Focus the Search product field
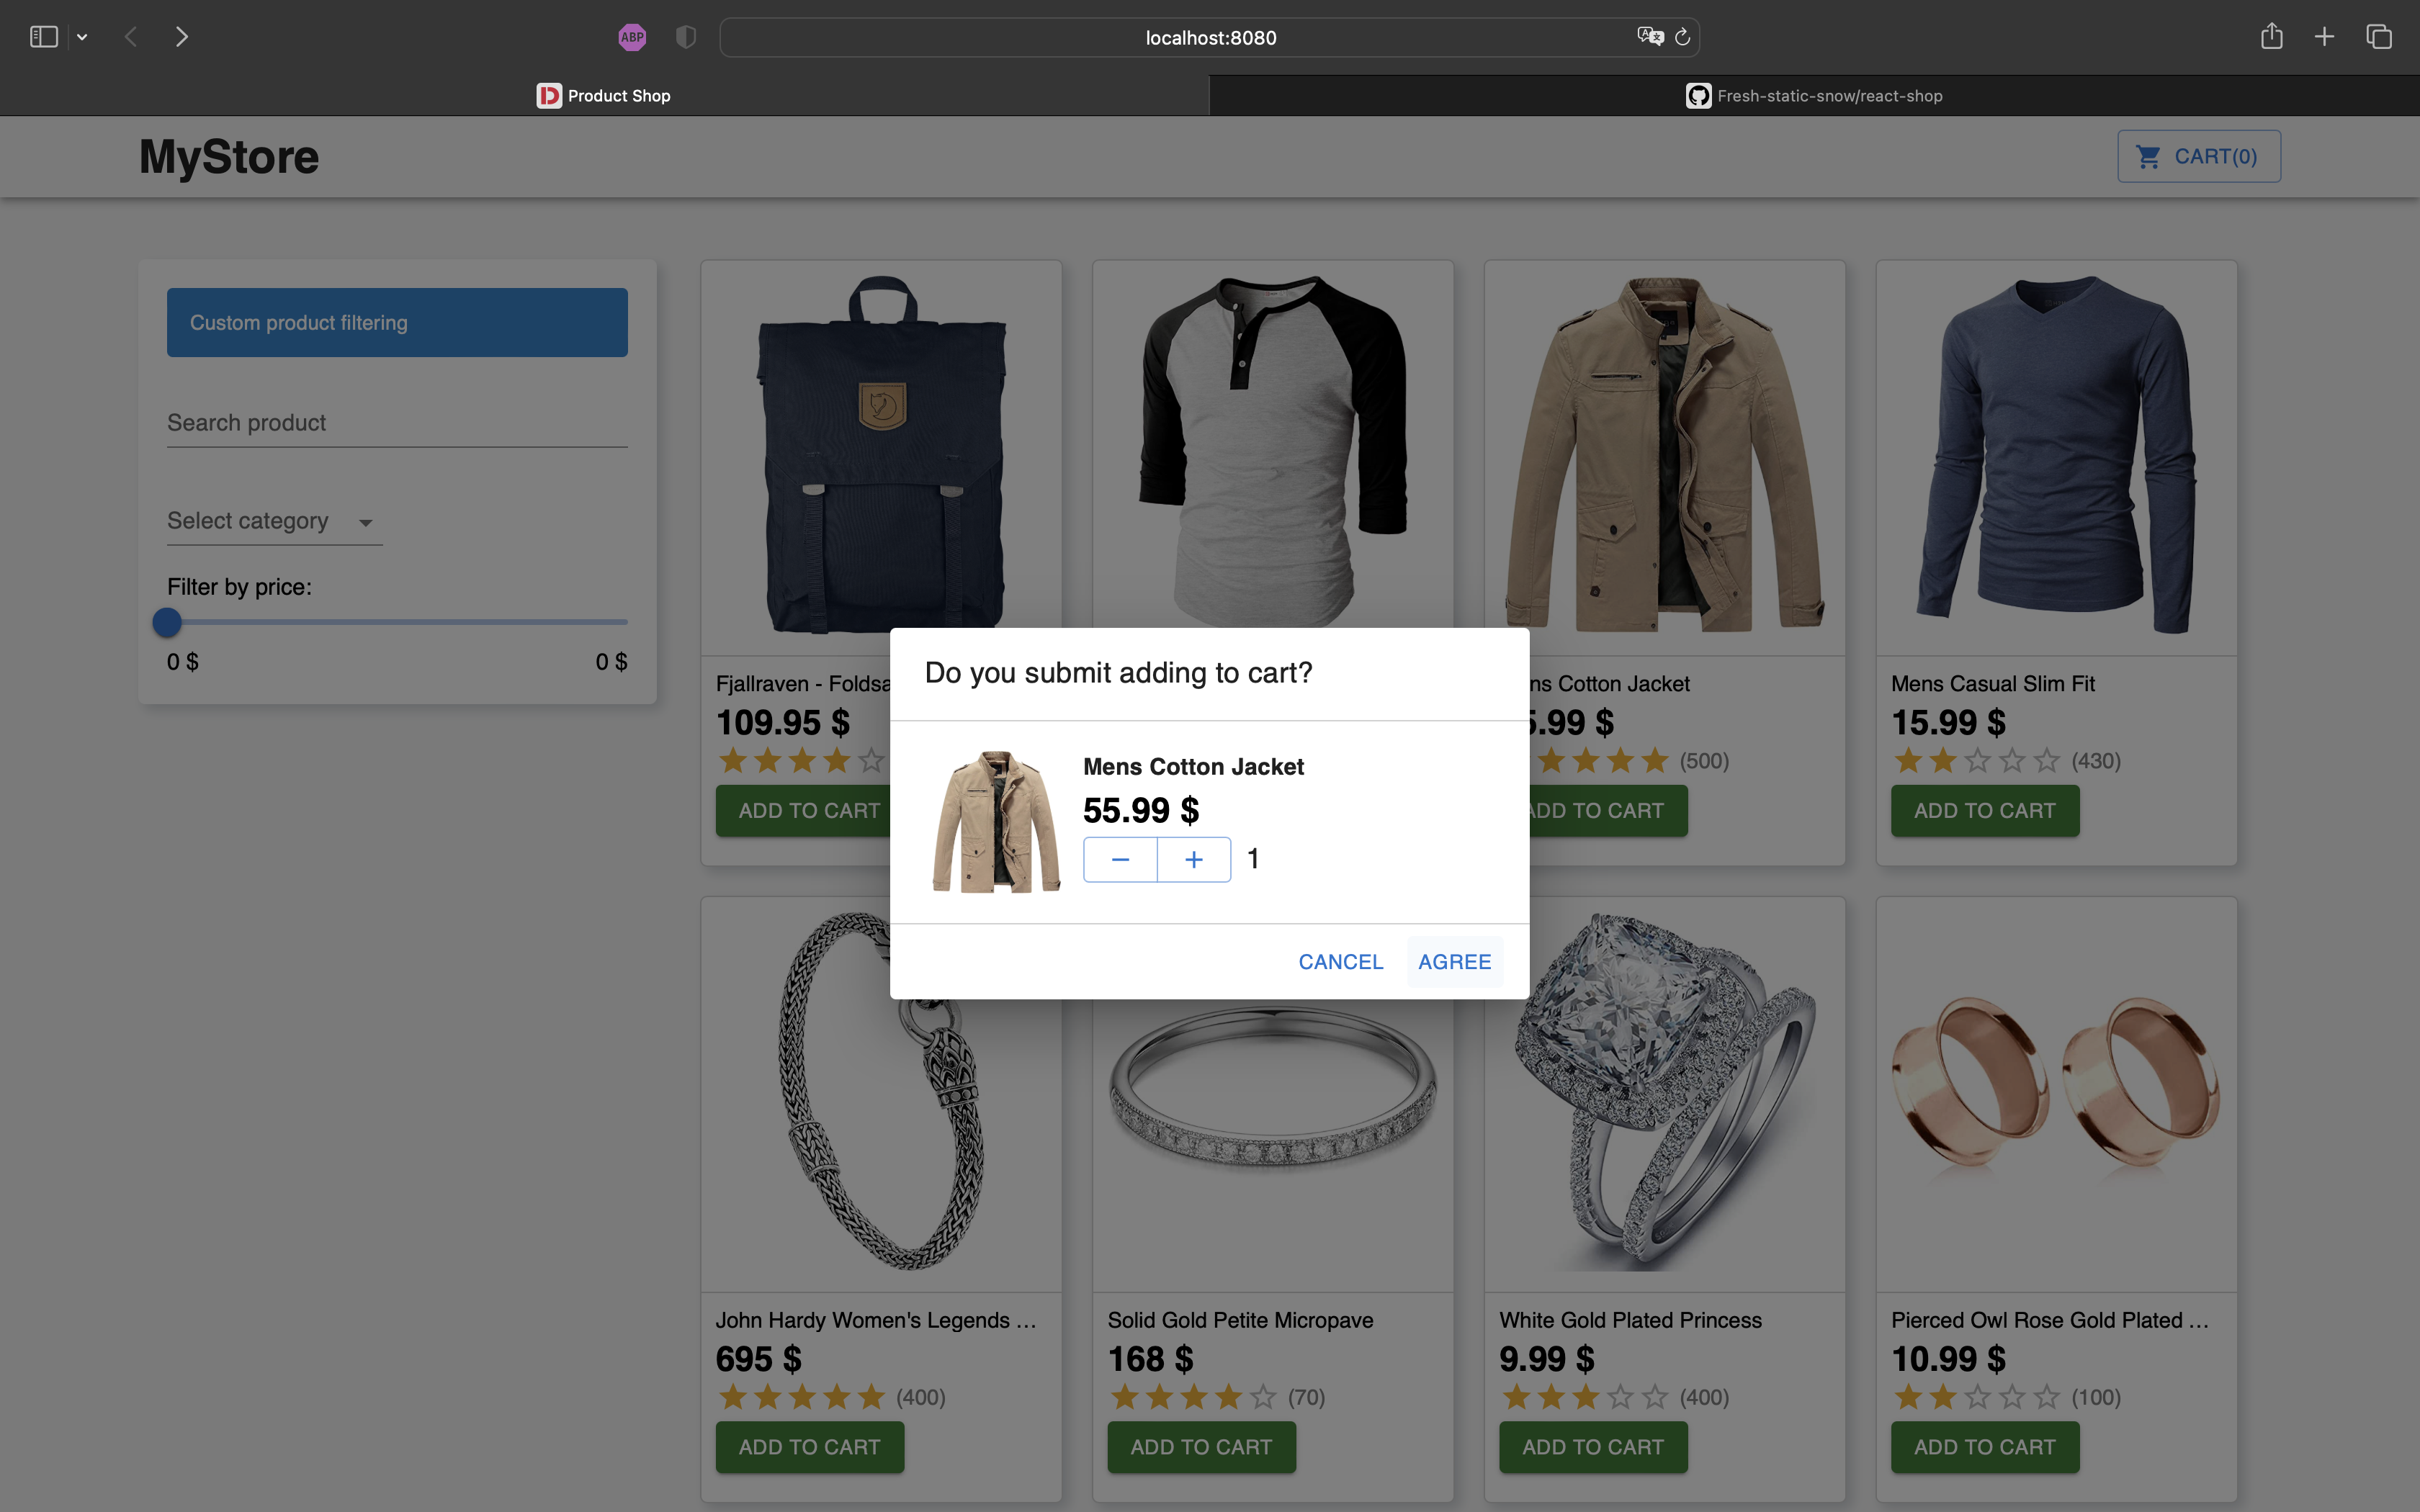 point(397,423)
